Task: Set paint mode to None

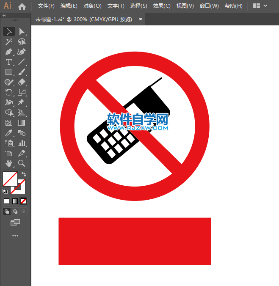Action: coord(23,201)
